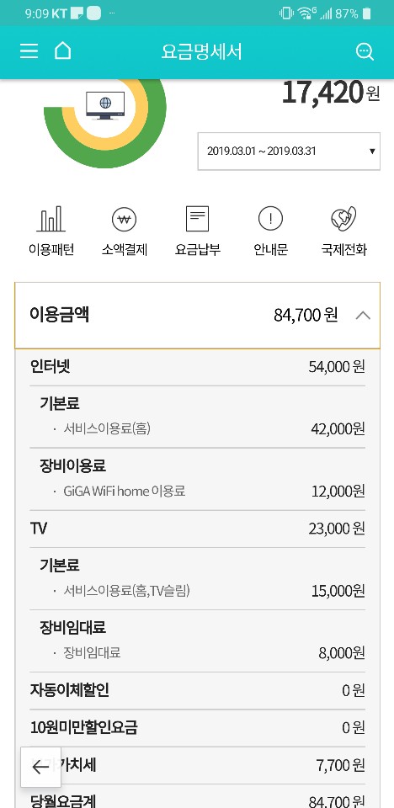Open 요금납부 document icon
Image resolution: width=394 pixels, height=808 pixels.
pos(198,219)
